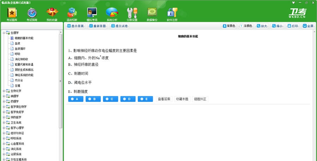
Task: Submit the paper with 提交试卷
Action: click(x=119, y=26)
